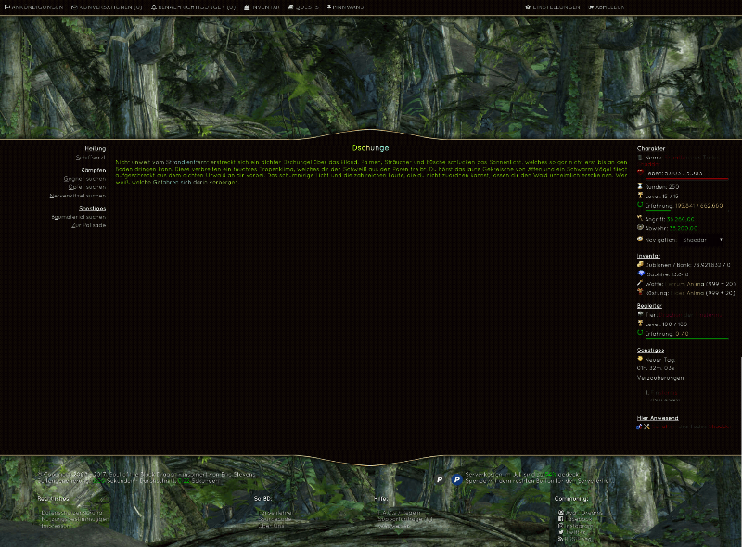Open Quests via the top bar icon

click(292, 6)
